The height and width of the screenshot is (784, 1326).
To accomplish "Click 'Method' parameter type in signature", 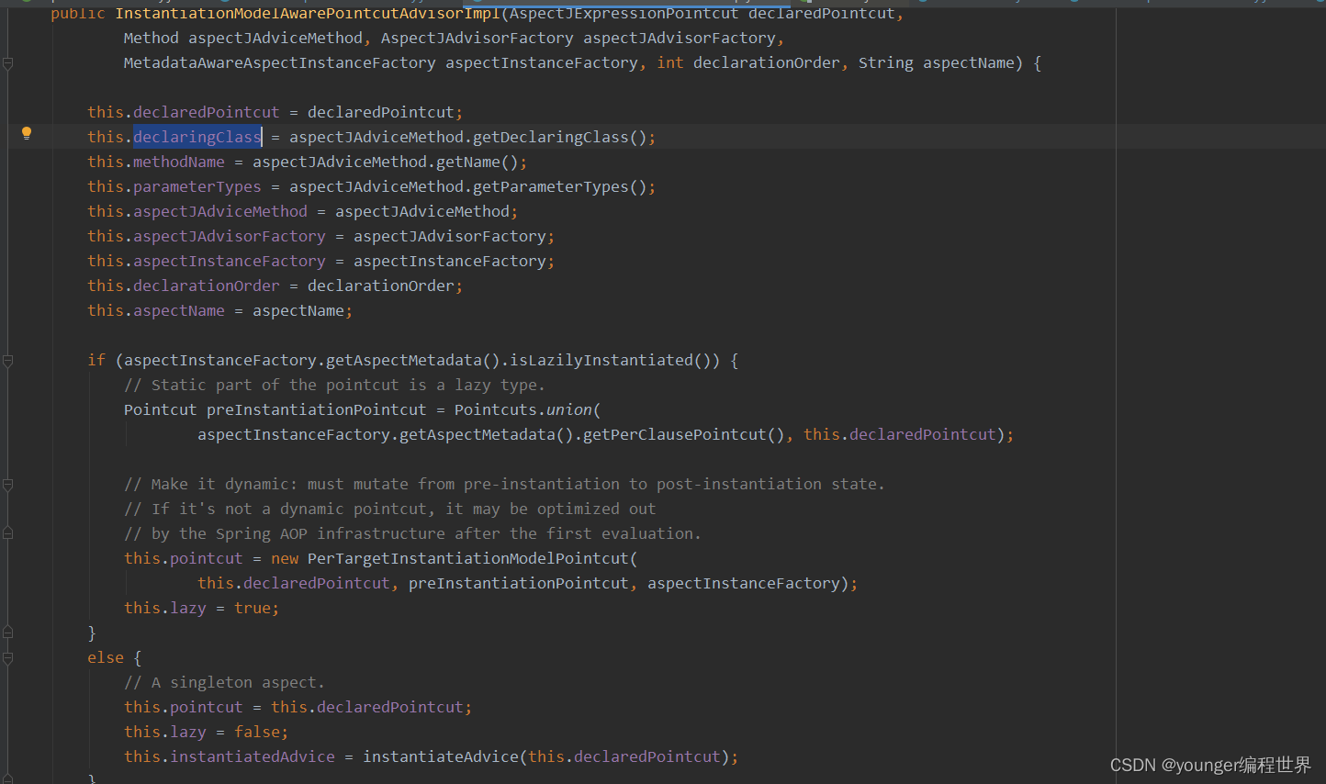I will pos(152,38).
